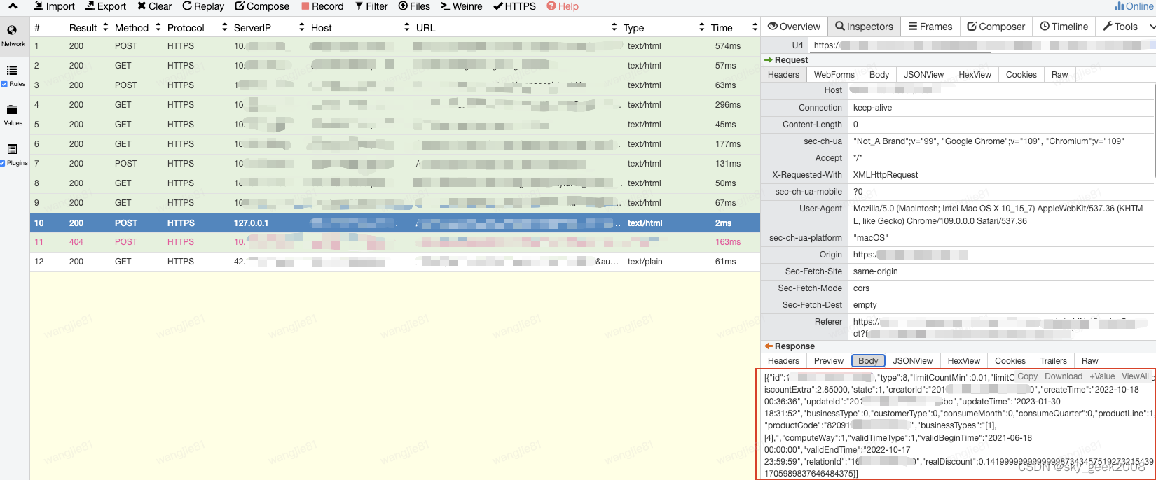Switch to the Frames tab
Screen dimensions: 1156x480
click(x=930, y=27)
